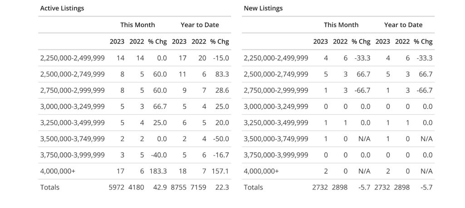The height and width of the screenshot is (208, 465).
Task: Select the -40.0 percent change cell
Action: click(159, 155)
